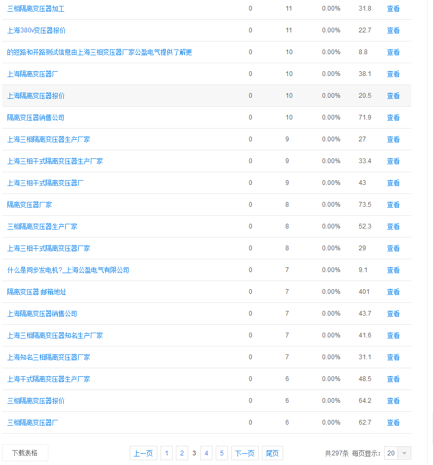Click the 64.2 ranking value

click(x=365, y=401)
